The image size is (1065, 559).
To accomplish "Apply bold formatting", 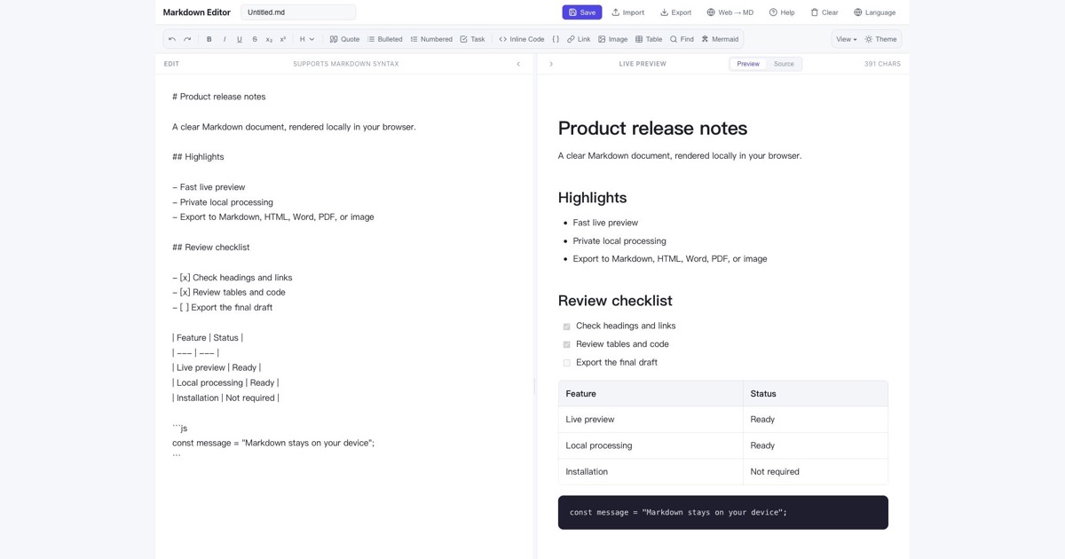I will point(209,39).
